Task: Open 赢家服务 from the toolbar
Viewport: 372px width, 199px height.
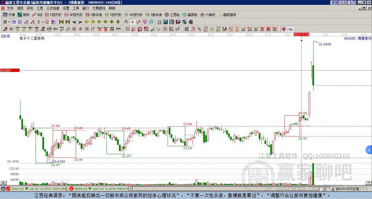Action: pos(227,15)
